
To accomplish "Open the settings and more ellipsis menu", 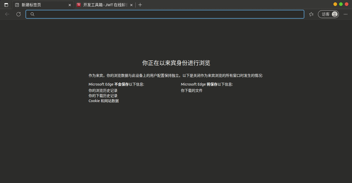I will (x=346, y=14).
